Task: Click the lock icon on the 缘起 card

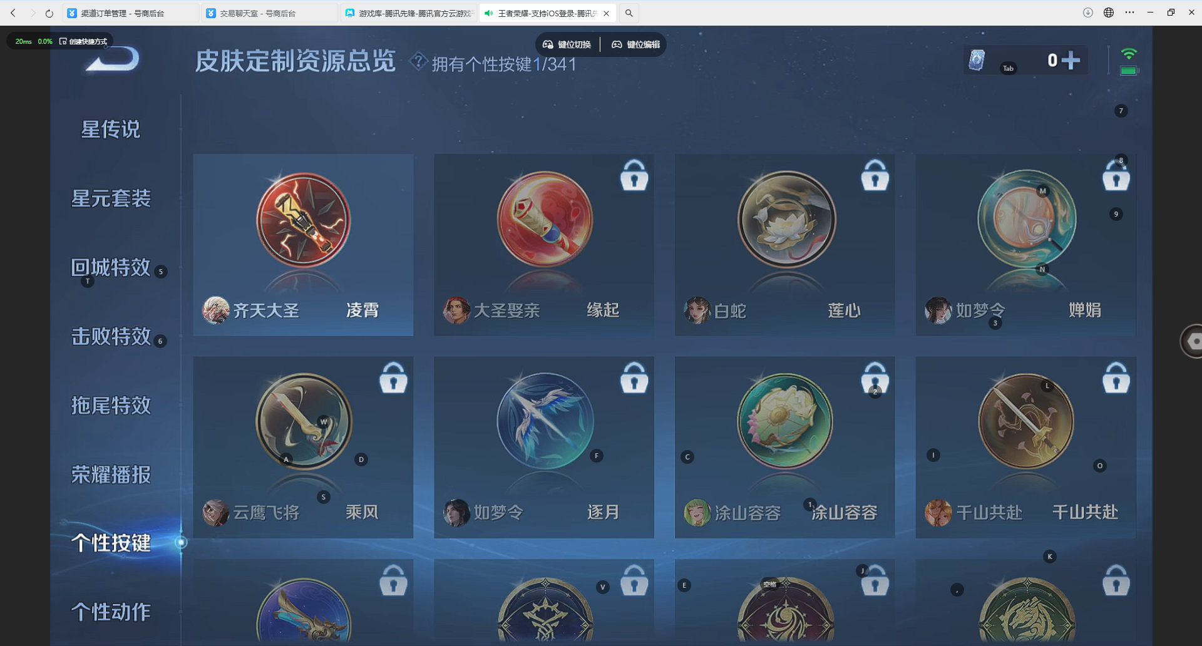Action: tap(634, 176)
